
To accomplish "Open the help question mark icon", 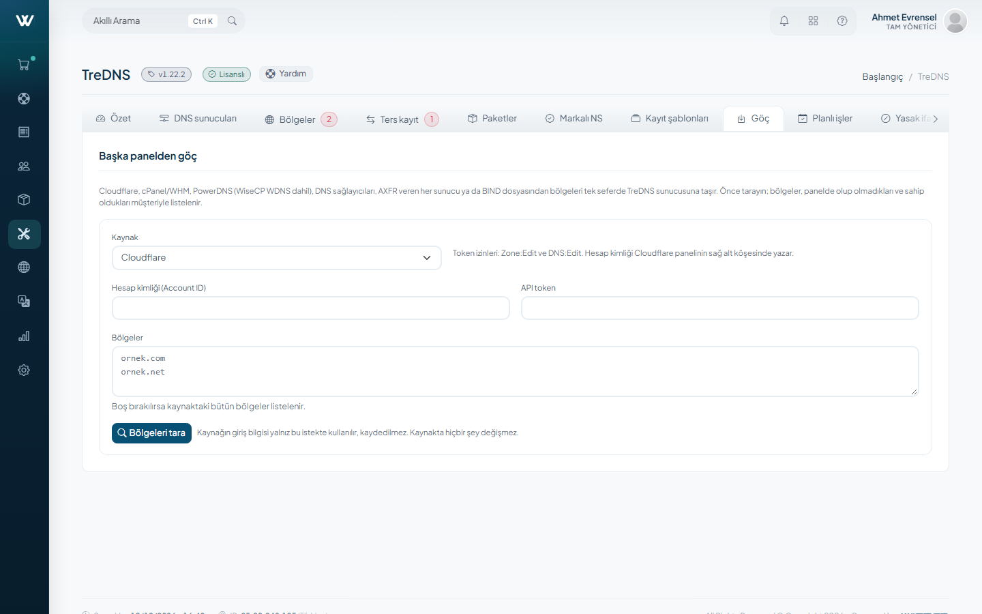I will (842, 21).
